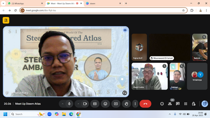Open the Chrome three-dot menu
The height and width of the screenshot is (118, 210).
click(x=206, y=10)
